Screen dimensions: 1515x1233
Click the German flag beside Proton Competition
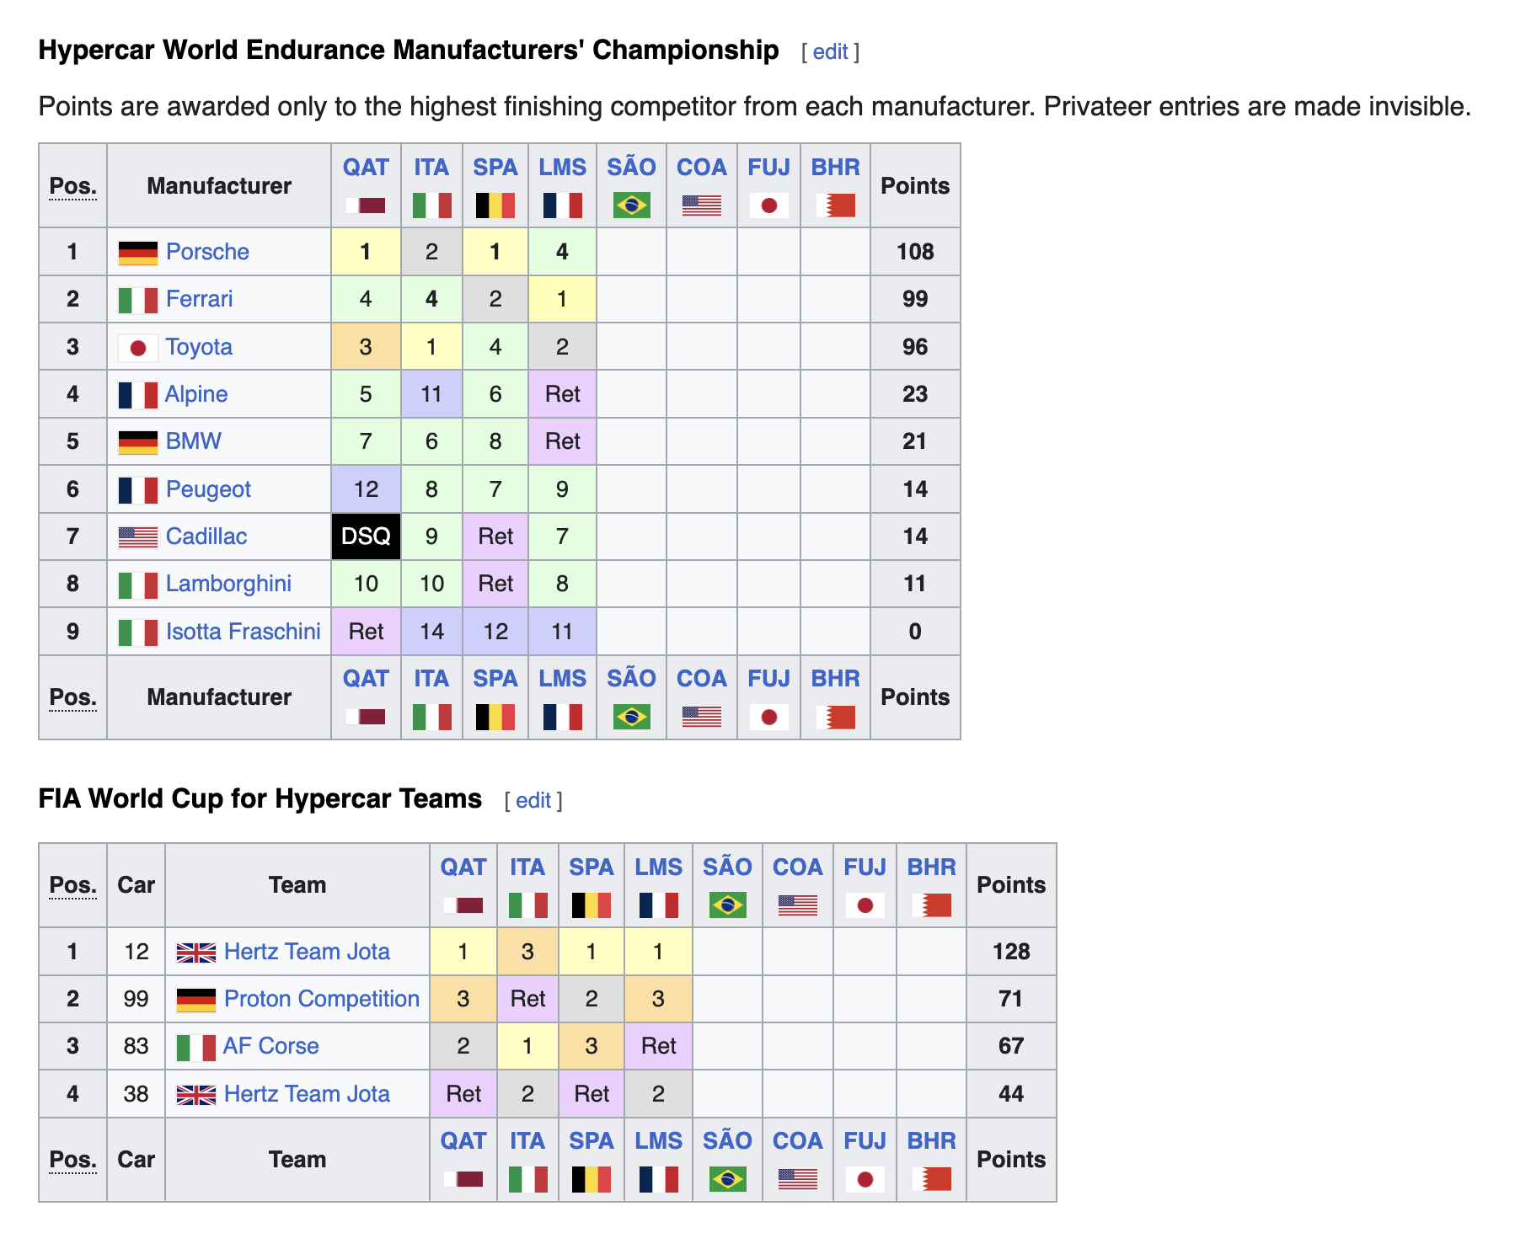coord(195,1000)
